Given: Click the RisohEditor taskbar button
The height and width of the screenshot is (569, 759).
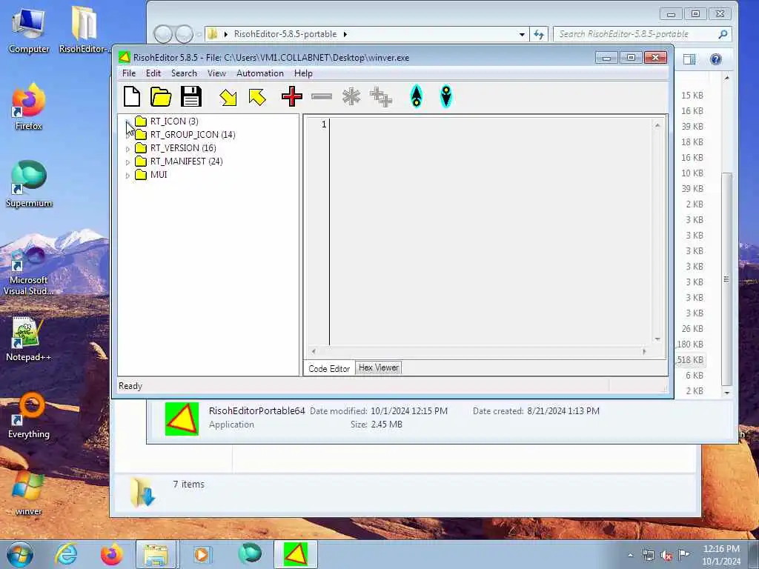Looking at the screenshot, I should (x=296, y=554).
